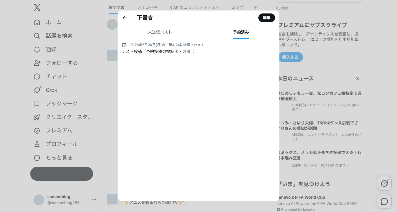Switch to ムラゲ timeline tab
The width and height of the screenshot is (397, 212).
point(238,7)
